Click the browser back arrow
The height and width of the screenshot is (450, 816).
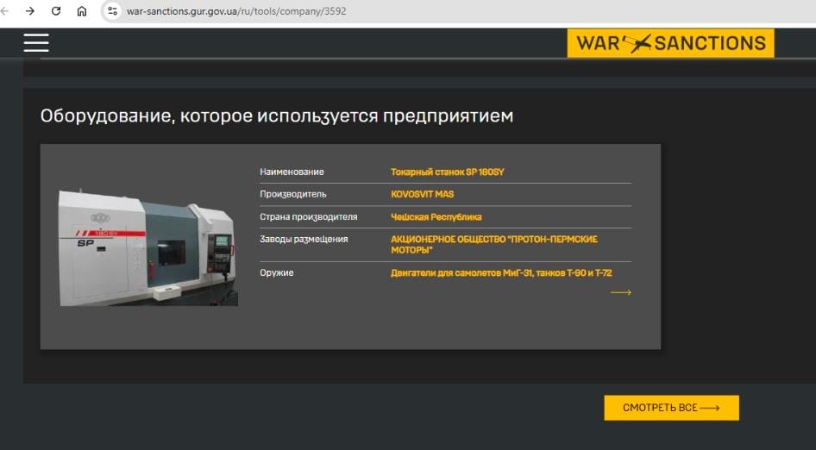click(7, 11)
